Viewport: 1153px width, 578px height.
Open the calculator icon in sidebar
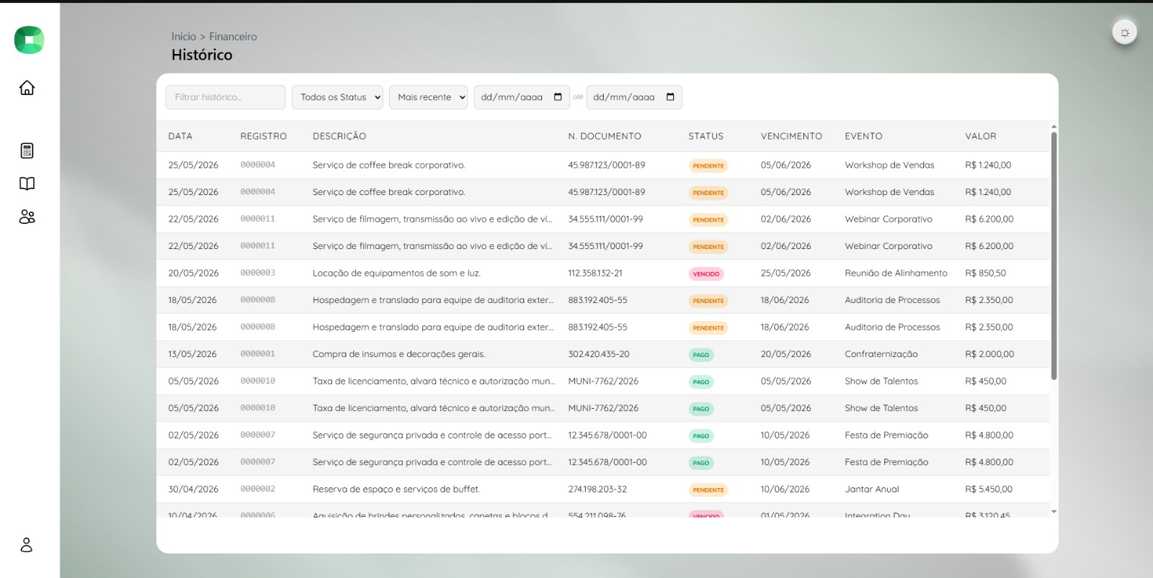tap(27, 150)
